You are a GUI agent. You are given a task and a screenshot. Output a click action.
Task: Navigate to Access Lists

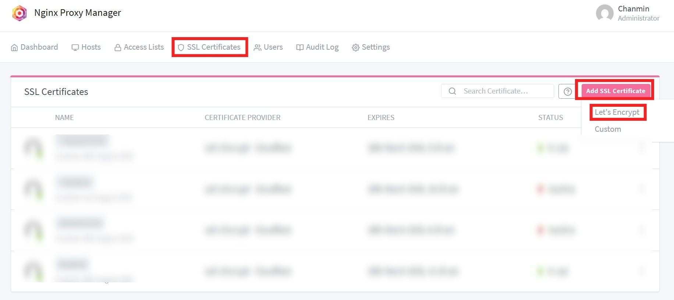[x=139, y=47]
